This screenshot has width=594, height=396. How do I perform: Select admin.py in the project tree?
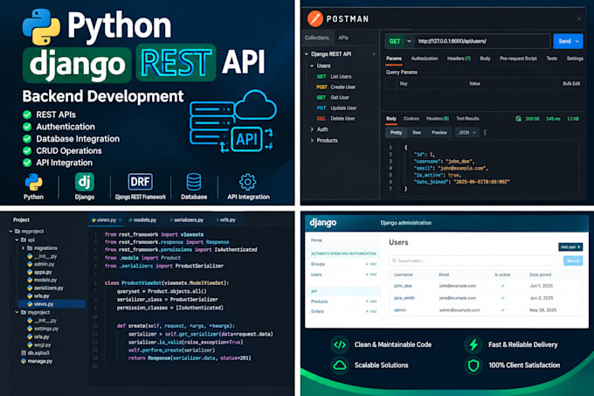point(41,264)
